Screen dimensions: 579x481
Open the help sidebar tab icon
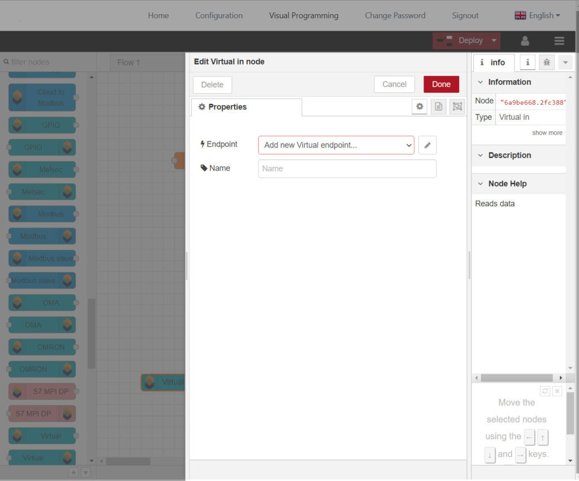point(528,62)
